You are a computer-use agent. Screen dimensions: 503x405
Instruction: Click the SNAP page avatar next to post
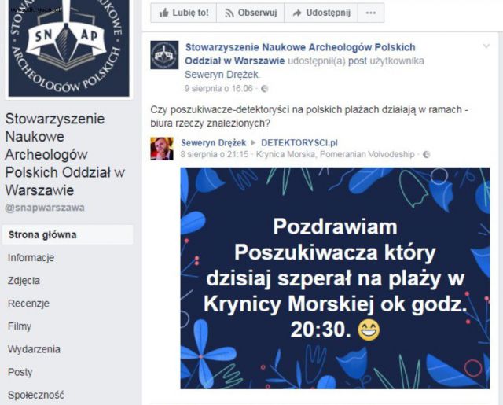[x=164, y=55]
